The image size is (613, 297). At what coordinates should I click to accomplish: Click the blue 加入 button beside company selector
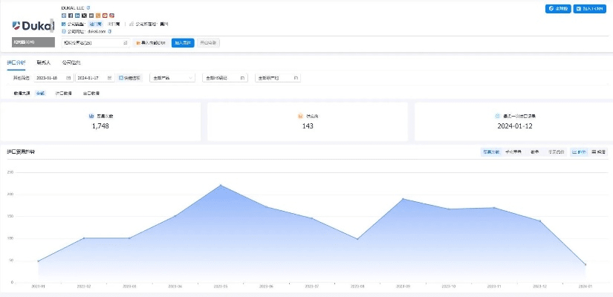tap(183, 43)
